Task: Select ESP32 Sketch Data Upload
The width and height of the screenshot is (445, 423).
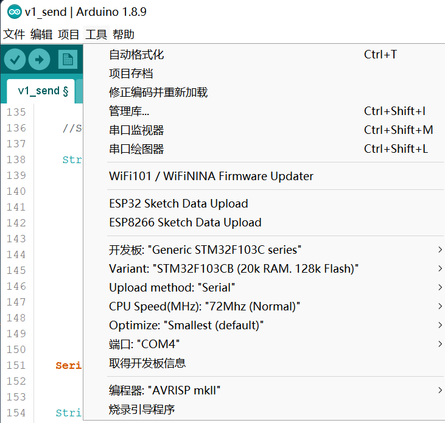Action: point(264,204)
